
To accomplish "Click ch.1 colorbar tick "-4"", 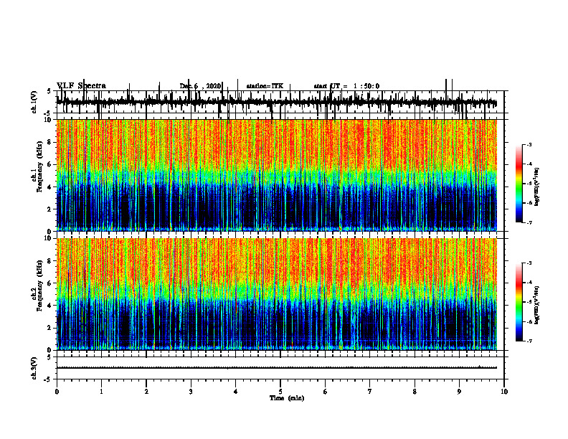I will [529, 164].
